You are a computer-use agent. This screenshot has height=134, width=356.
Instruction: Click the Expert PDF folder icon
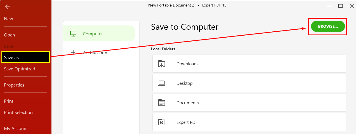click(161, 122)
